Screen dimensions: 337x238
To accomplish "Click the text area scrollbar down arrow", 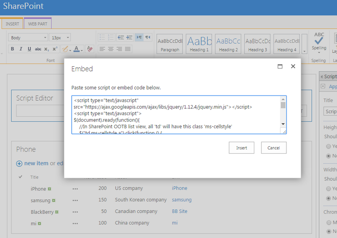I will click(x=283, y=124).
